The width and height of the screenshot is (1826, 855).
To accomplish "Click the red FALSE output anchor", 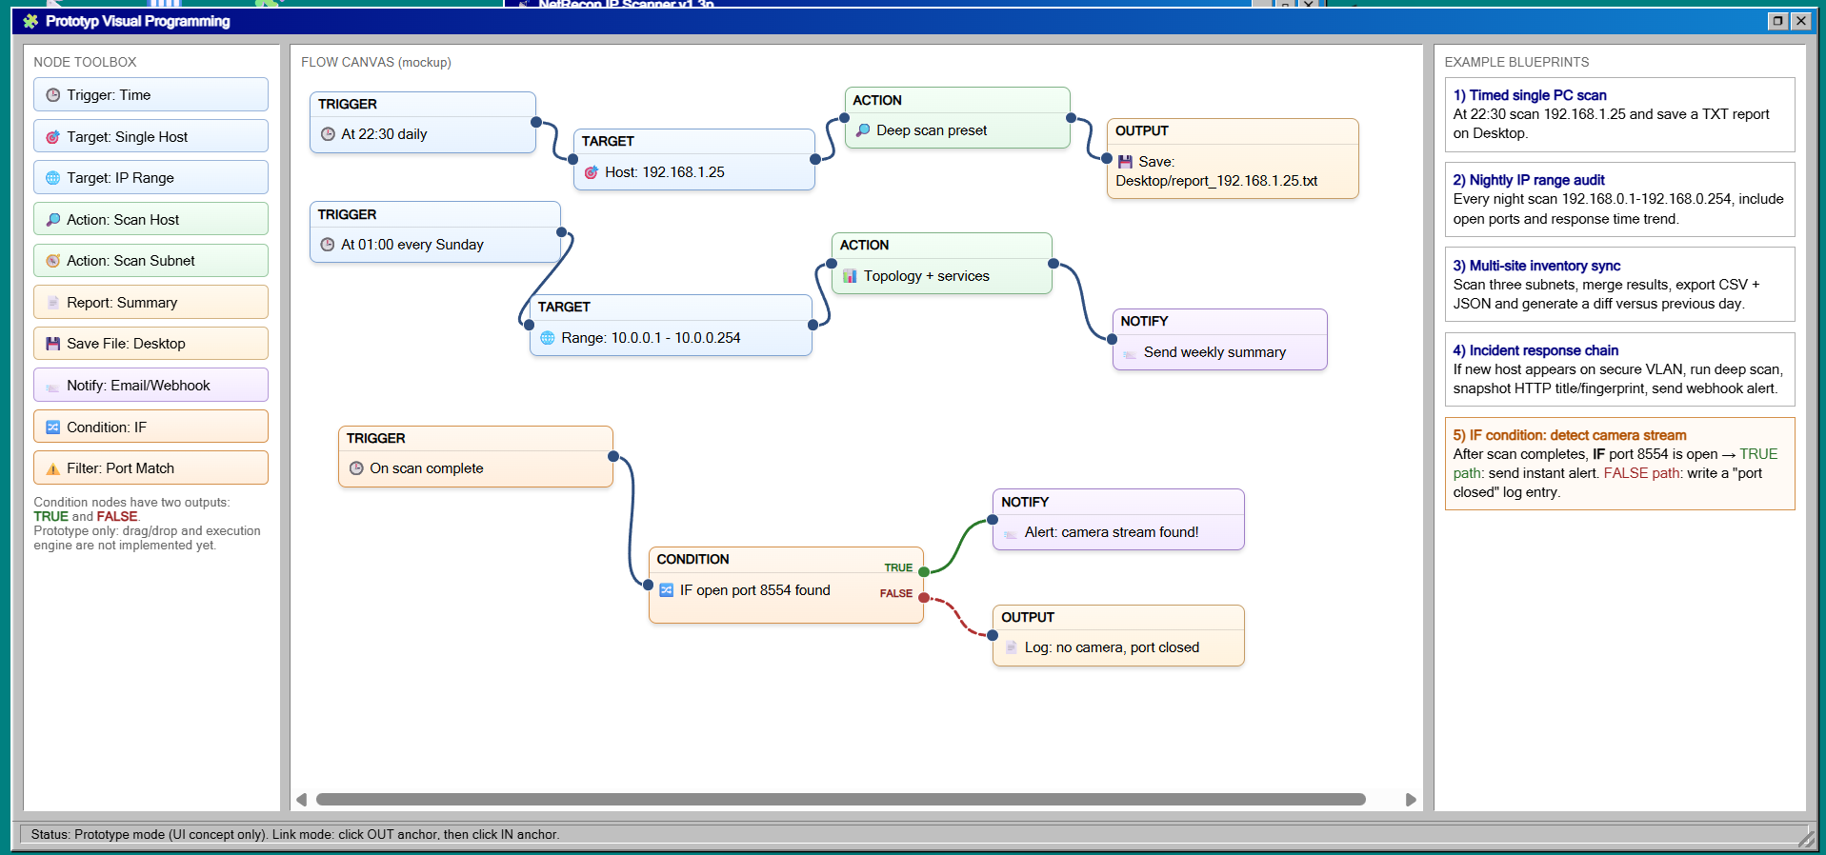I will (x=924, y=597).
